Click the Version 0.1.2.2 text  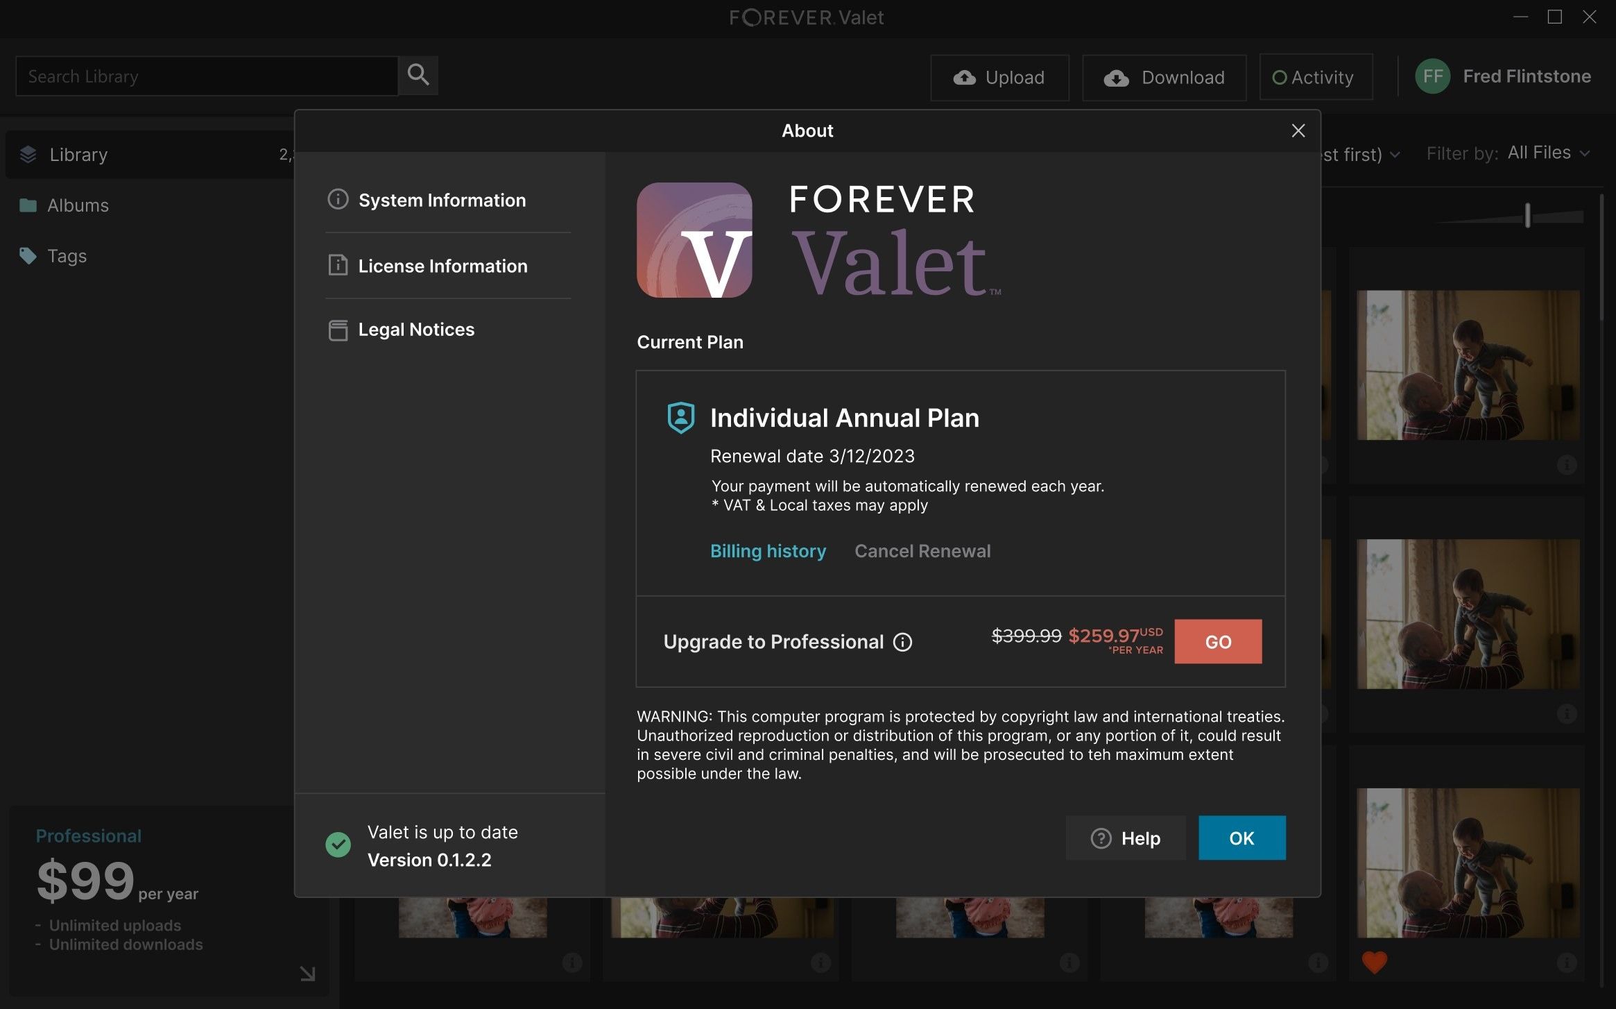click(429, 860)
